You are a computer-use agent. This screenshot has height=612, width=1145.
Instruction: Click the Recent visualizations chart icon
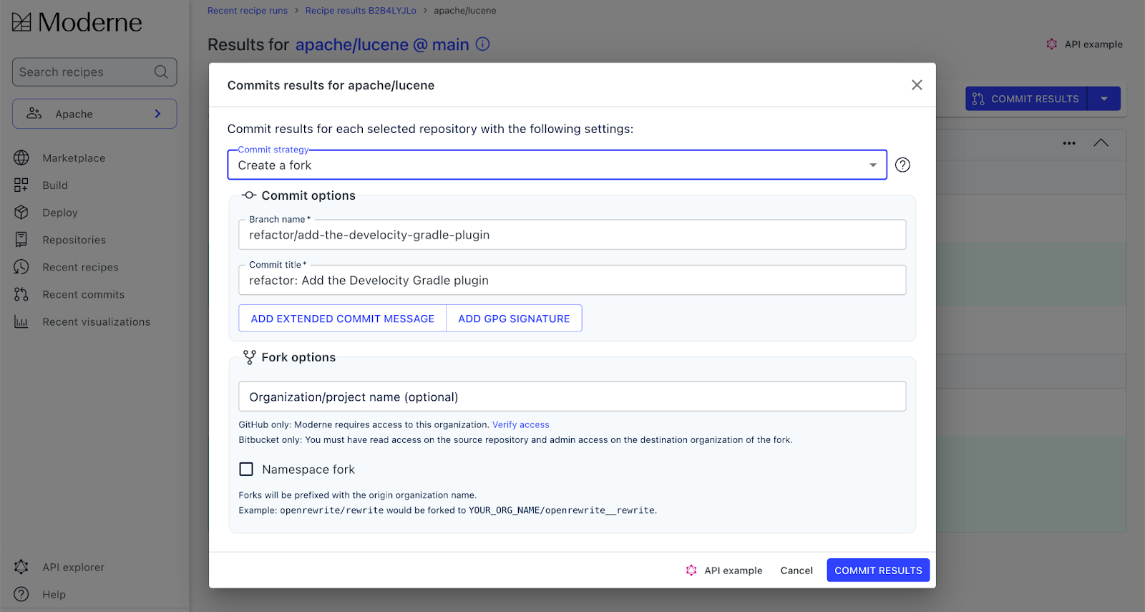click(21, 322)
